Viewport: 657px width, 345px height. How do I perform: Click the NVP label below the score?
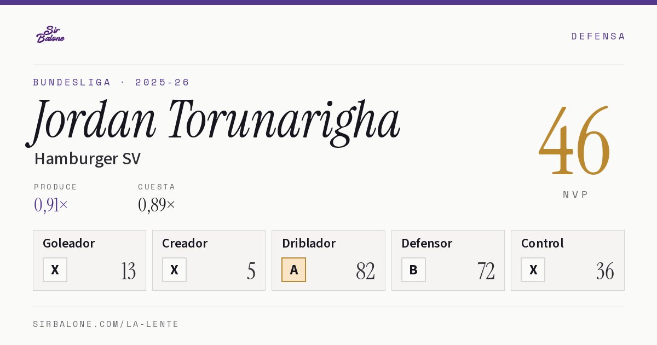575,194
